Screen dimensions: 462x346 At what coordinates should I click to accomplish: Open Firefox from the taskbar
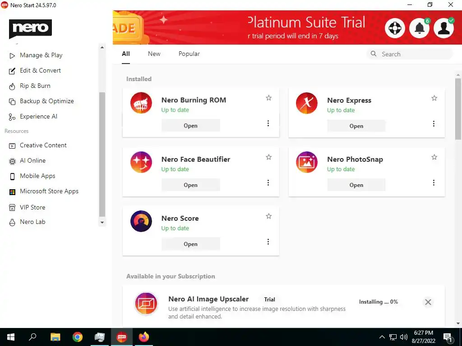coord(144,337)
